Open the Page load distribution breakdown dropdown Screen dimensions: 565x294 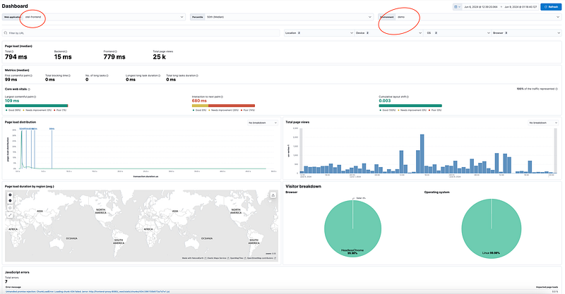pyautogui.click(x=263, y=123)
